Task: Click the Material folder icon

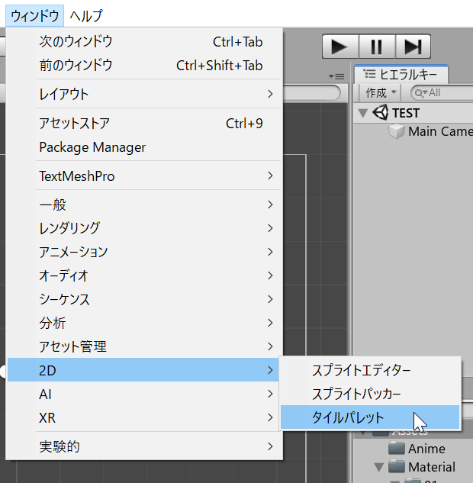Action: pyautogui.click(x=396, y=466)
